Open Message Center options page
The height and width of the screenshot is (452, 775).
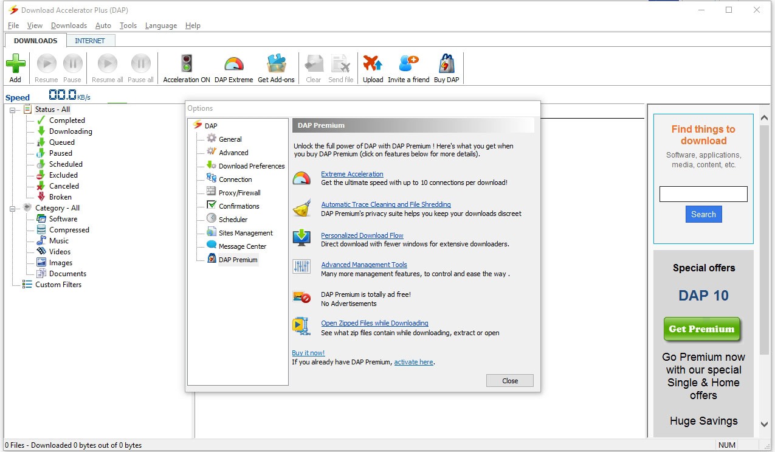(x=243, y=246)
